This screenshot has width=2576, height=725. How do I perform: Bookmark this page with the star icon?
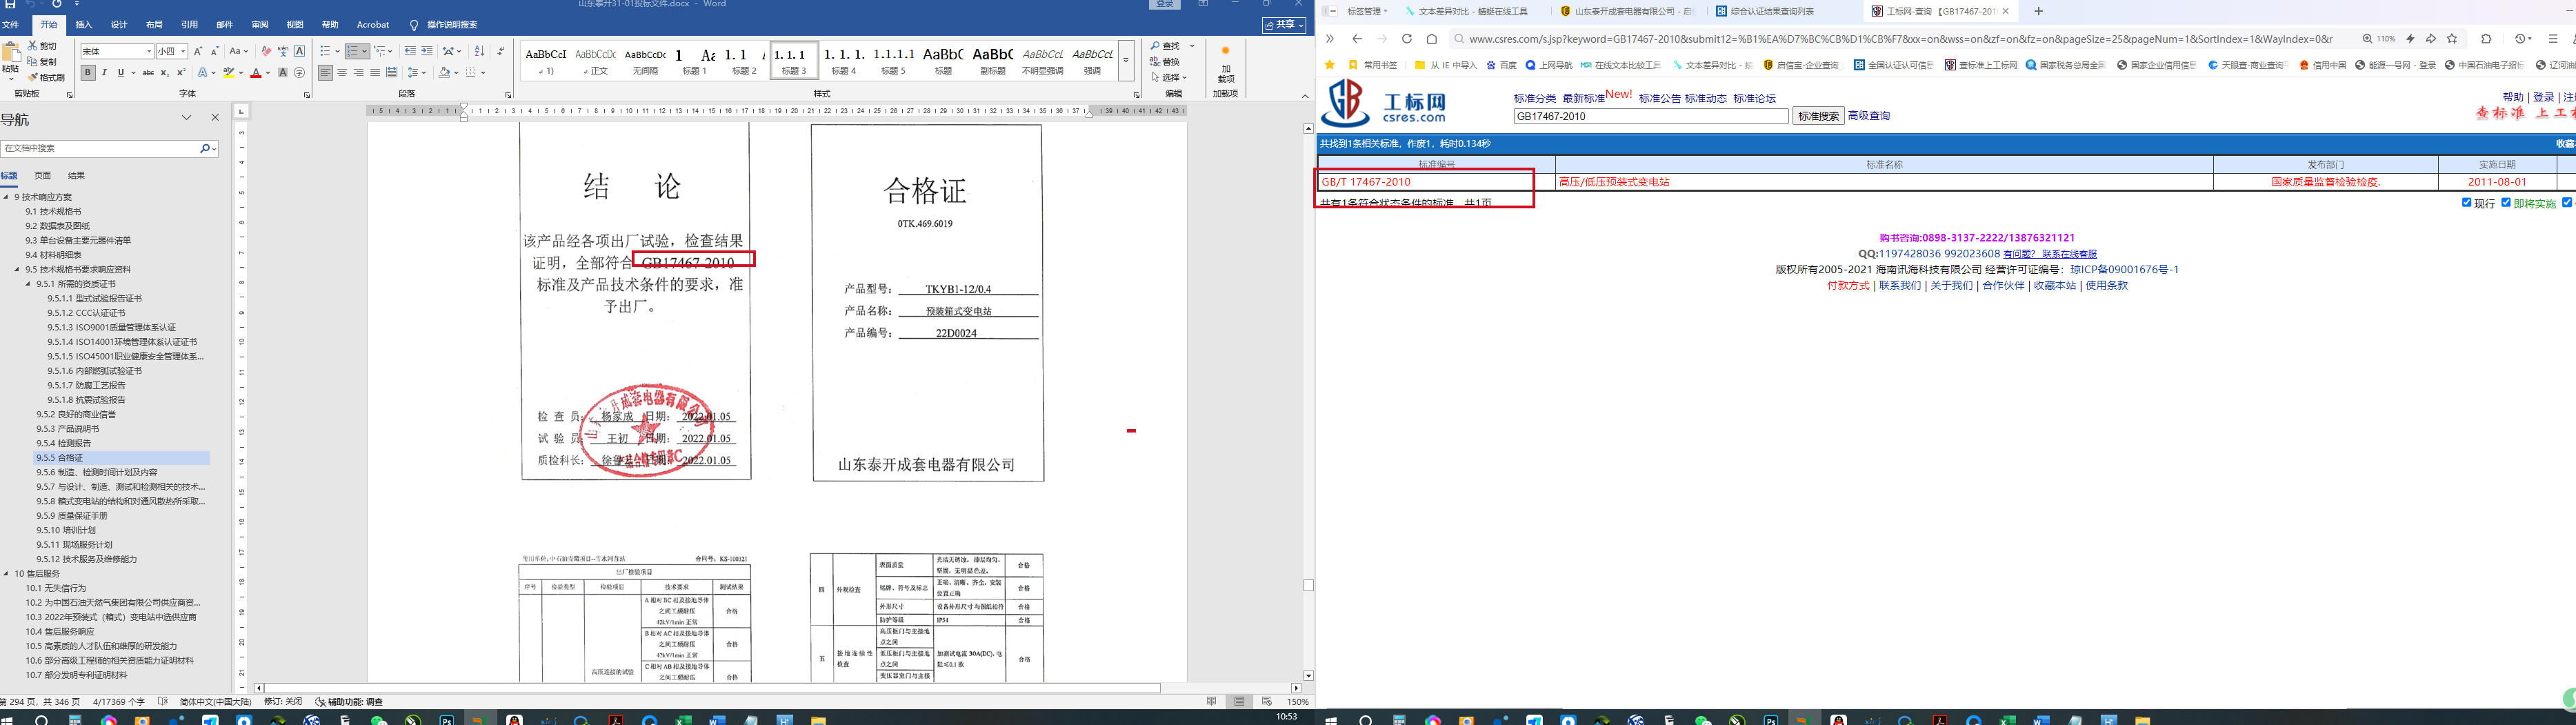point(2452,39)
